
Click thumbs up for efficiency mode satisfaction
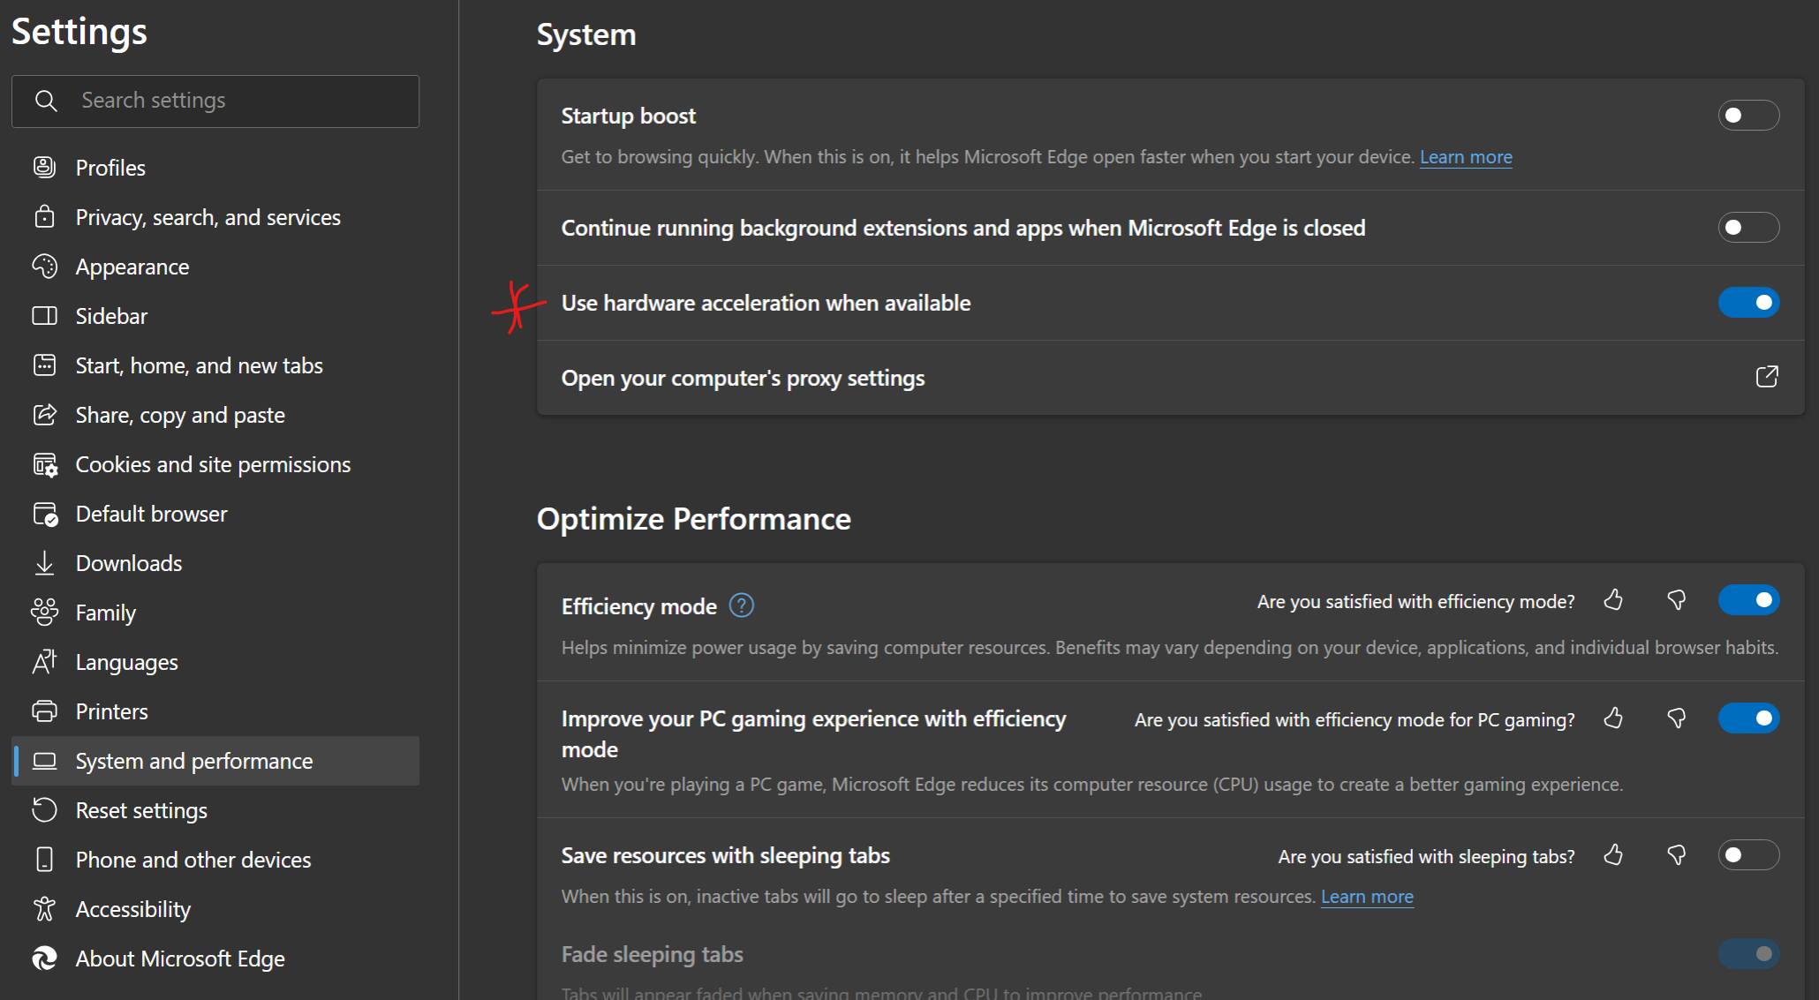pyautogui.click(x=1613, y=600)
